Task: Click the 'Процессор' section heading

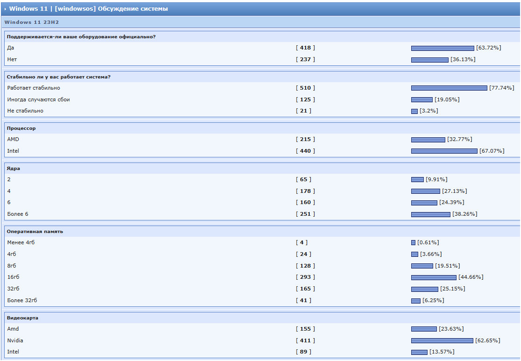Action: 21,128
